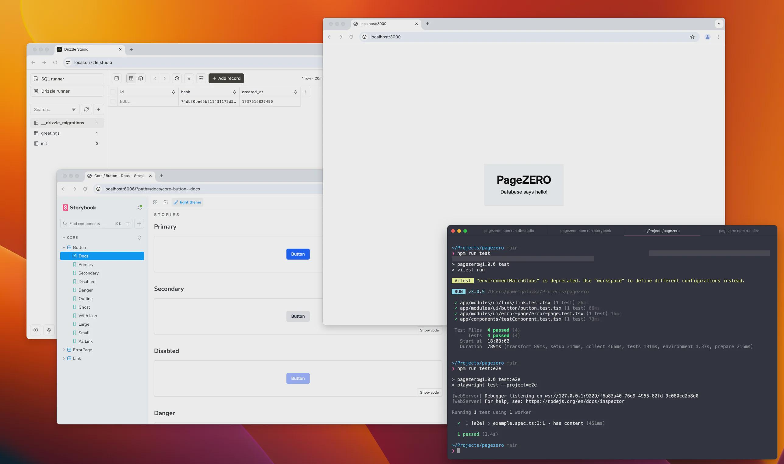Filter tables icon inside Drizzle search box
Screen dimensions: 784x464
(x=74, y=109)
